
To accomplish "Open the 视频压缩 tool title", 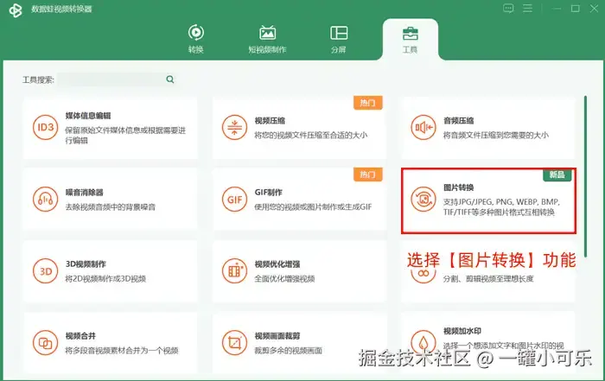I will coord(270,121).
